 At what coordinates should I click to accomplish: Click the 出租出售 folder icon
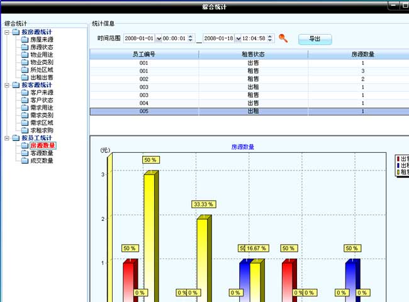click(25, 77)
